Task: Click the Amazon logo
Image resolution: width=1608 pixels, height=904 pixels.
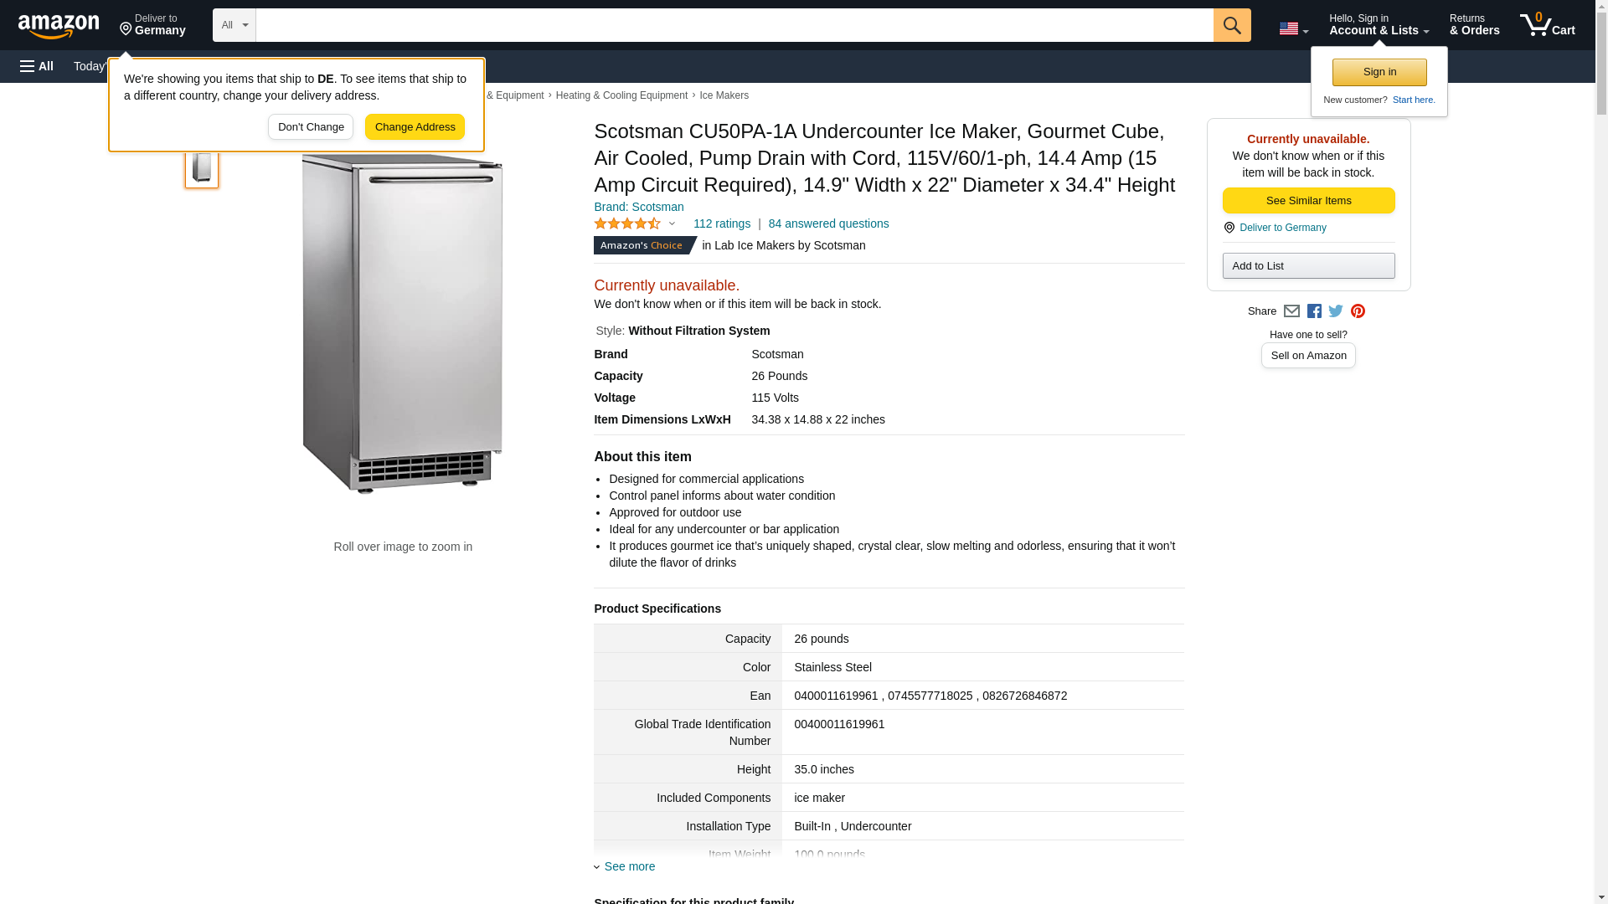Action: (x=59, y=26)
